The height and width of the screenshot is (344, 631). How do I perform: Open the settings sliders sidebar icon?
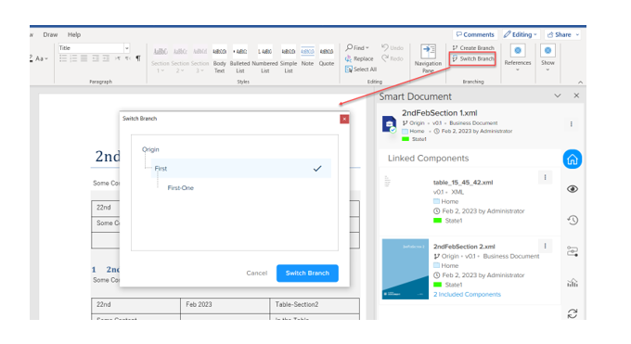click(x=573, y=252)
